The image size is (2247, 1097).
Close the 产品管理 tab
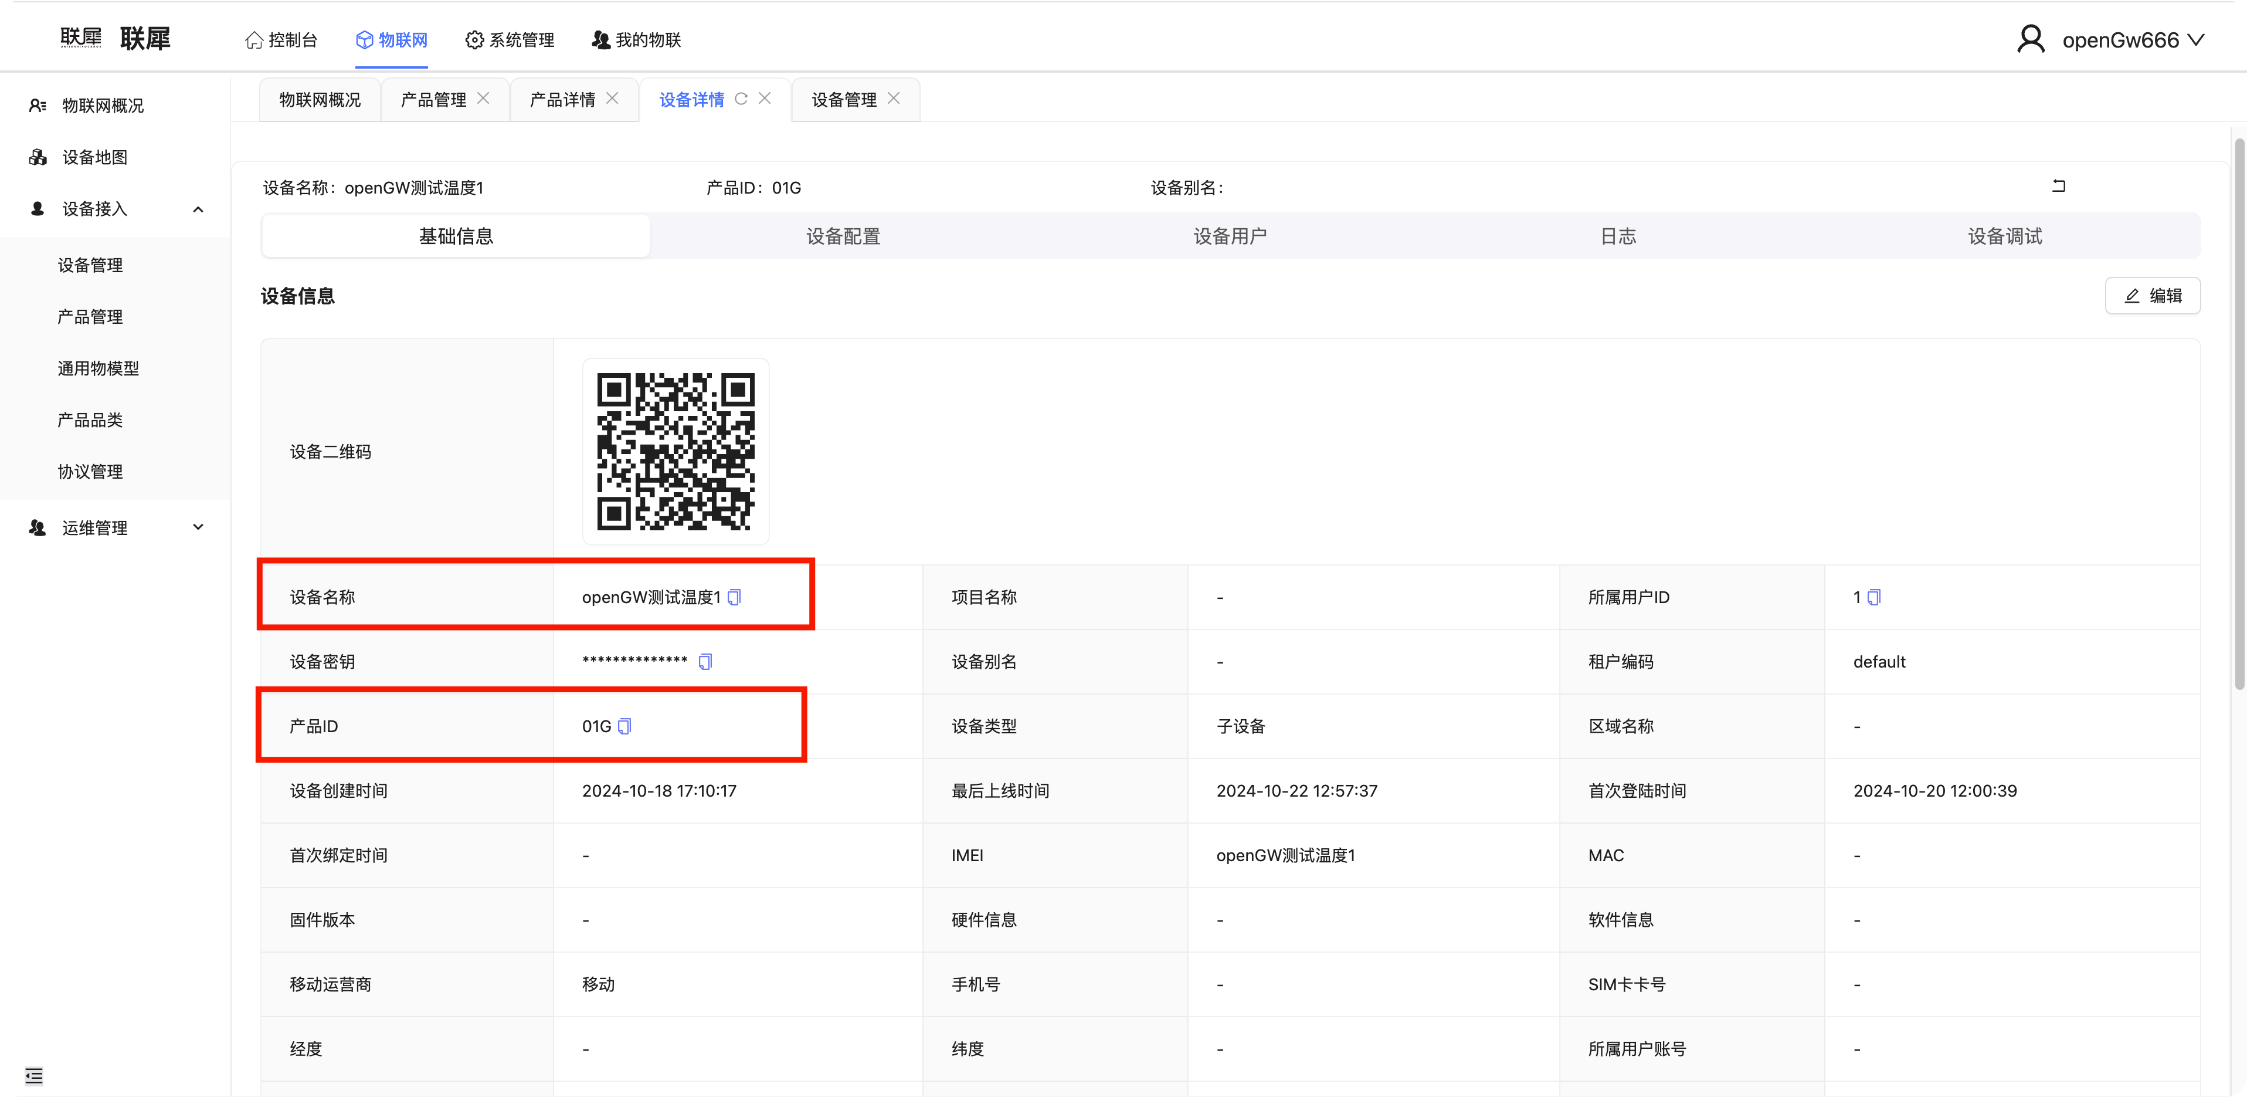point(483,99)
